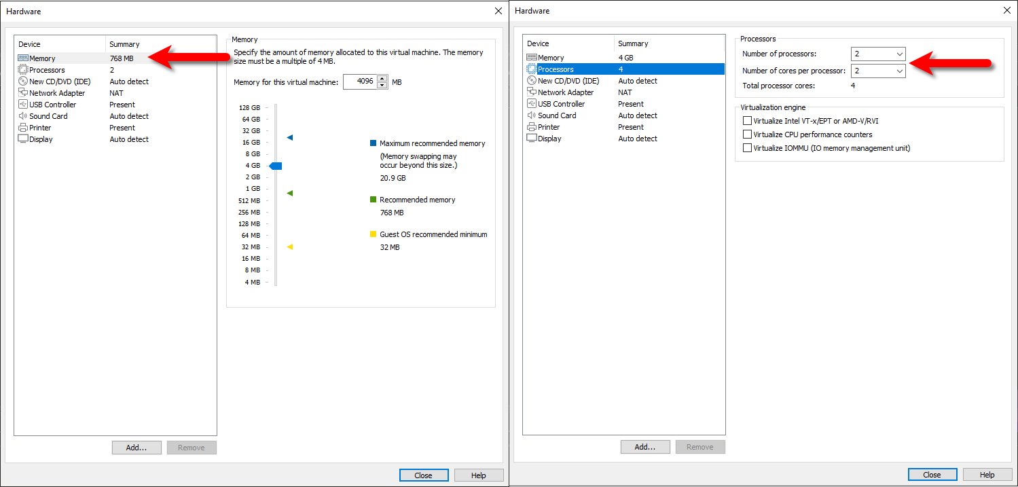Click yellow Guest OS recommended minimum square

373,234
